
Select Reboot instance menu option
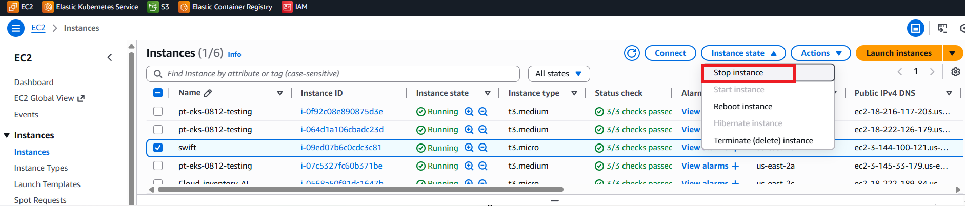point(742,107)
